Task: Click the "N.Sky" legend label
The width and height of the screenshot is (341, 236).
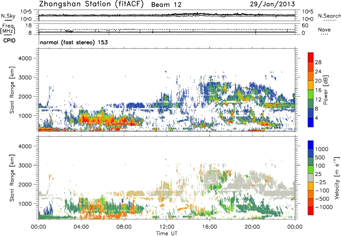Action: tap(8, 16)
